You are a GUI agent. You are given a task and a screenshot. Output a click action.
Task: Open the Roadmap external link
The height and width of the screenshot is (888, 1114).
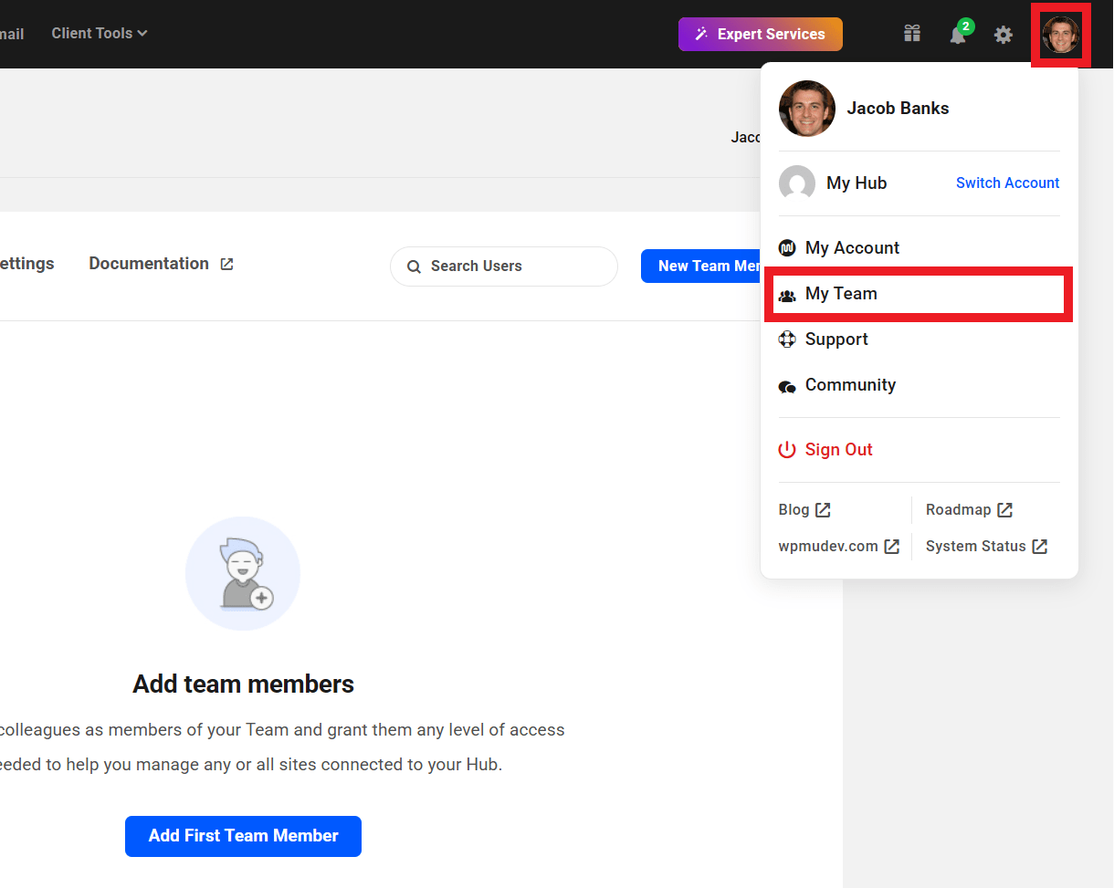click(x=969, y=509)
